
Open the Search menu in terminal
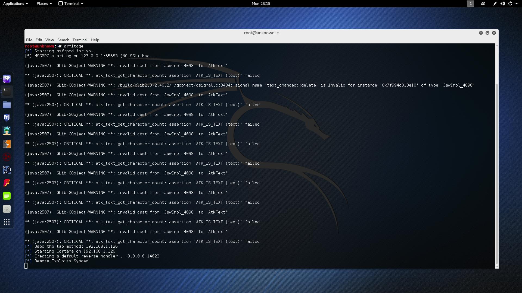pos(63,40)
